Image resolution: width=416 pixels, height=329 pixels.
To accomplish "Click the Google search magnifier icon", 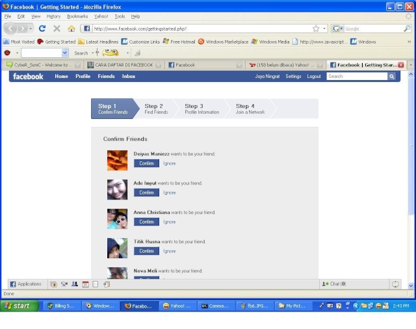I will click(407, 29).
